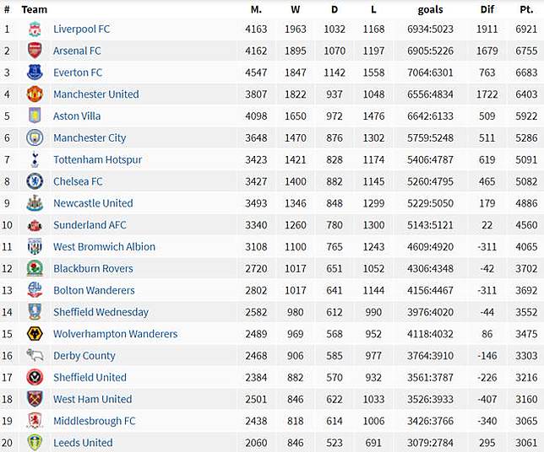544x452 pixels.
Task: Click the Chelsea FC crest icon
Action: click(35, 181)
